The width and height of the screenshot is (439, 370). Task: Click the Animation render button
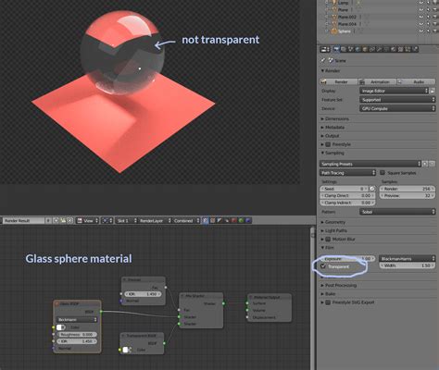coord(377,81)
